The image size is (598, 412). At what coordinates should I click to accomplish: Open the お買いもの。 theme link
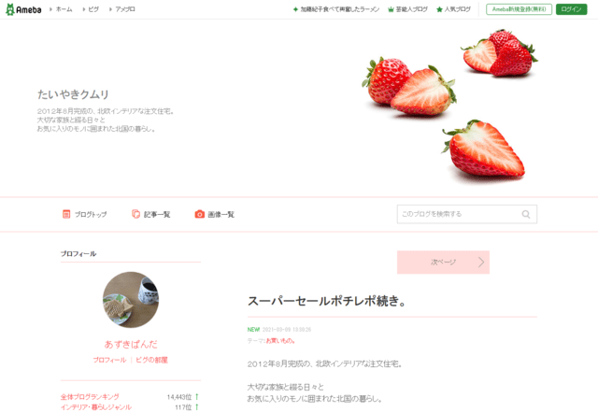click(x=280, y=341)
